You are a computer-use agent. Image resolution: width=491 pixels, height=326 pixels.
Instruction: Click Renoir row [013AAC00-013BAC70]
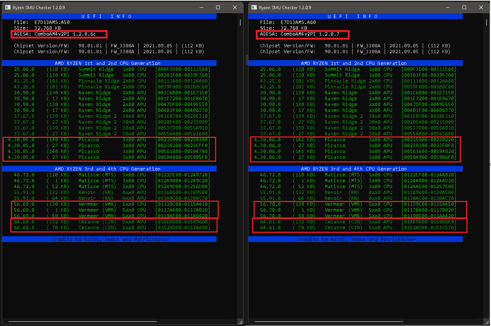(359, 198)
